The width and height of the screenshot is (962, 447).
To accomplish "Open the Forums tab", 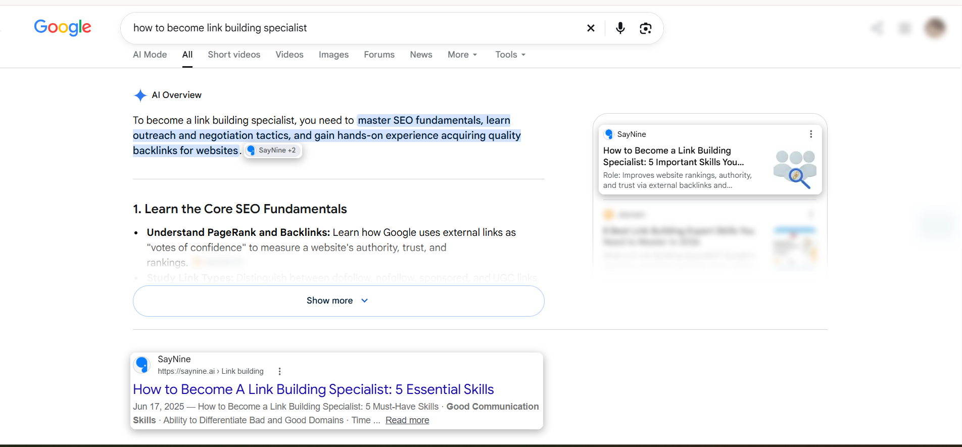I will (379, 55).
